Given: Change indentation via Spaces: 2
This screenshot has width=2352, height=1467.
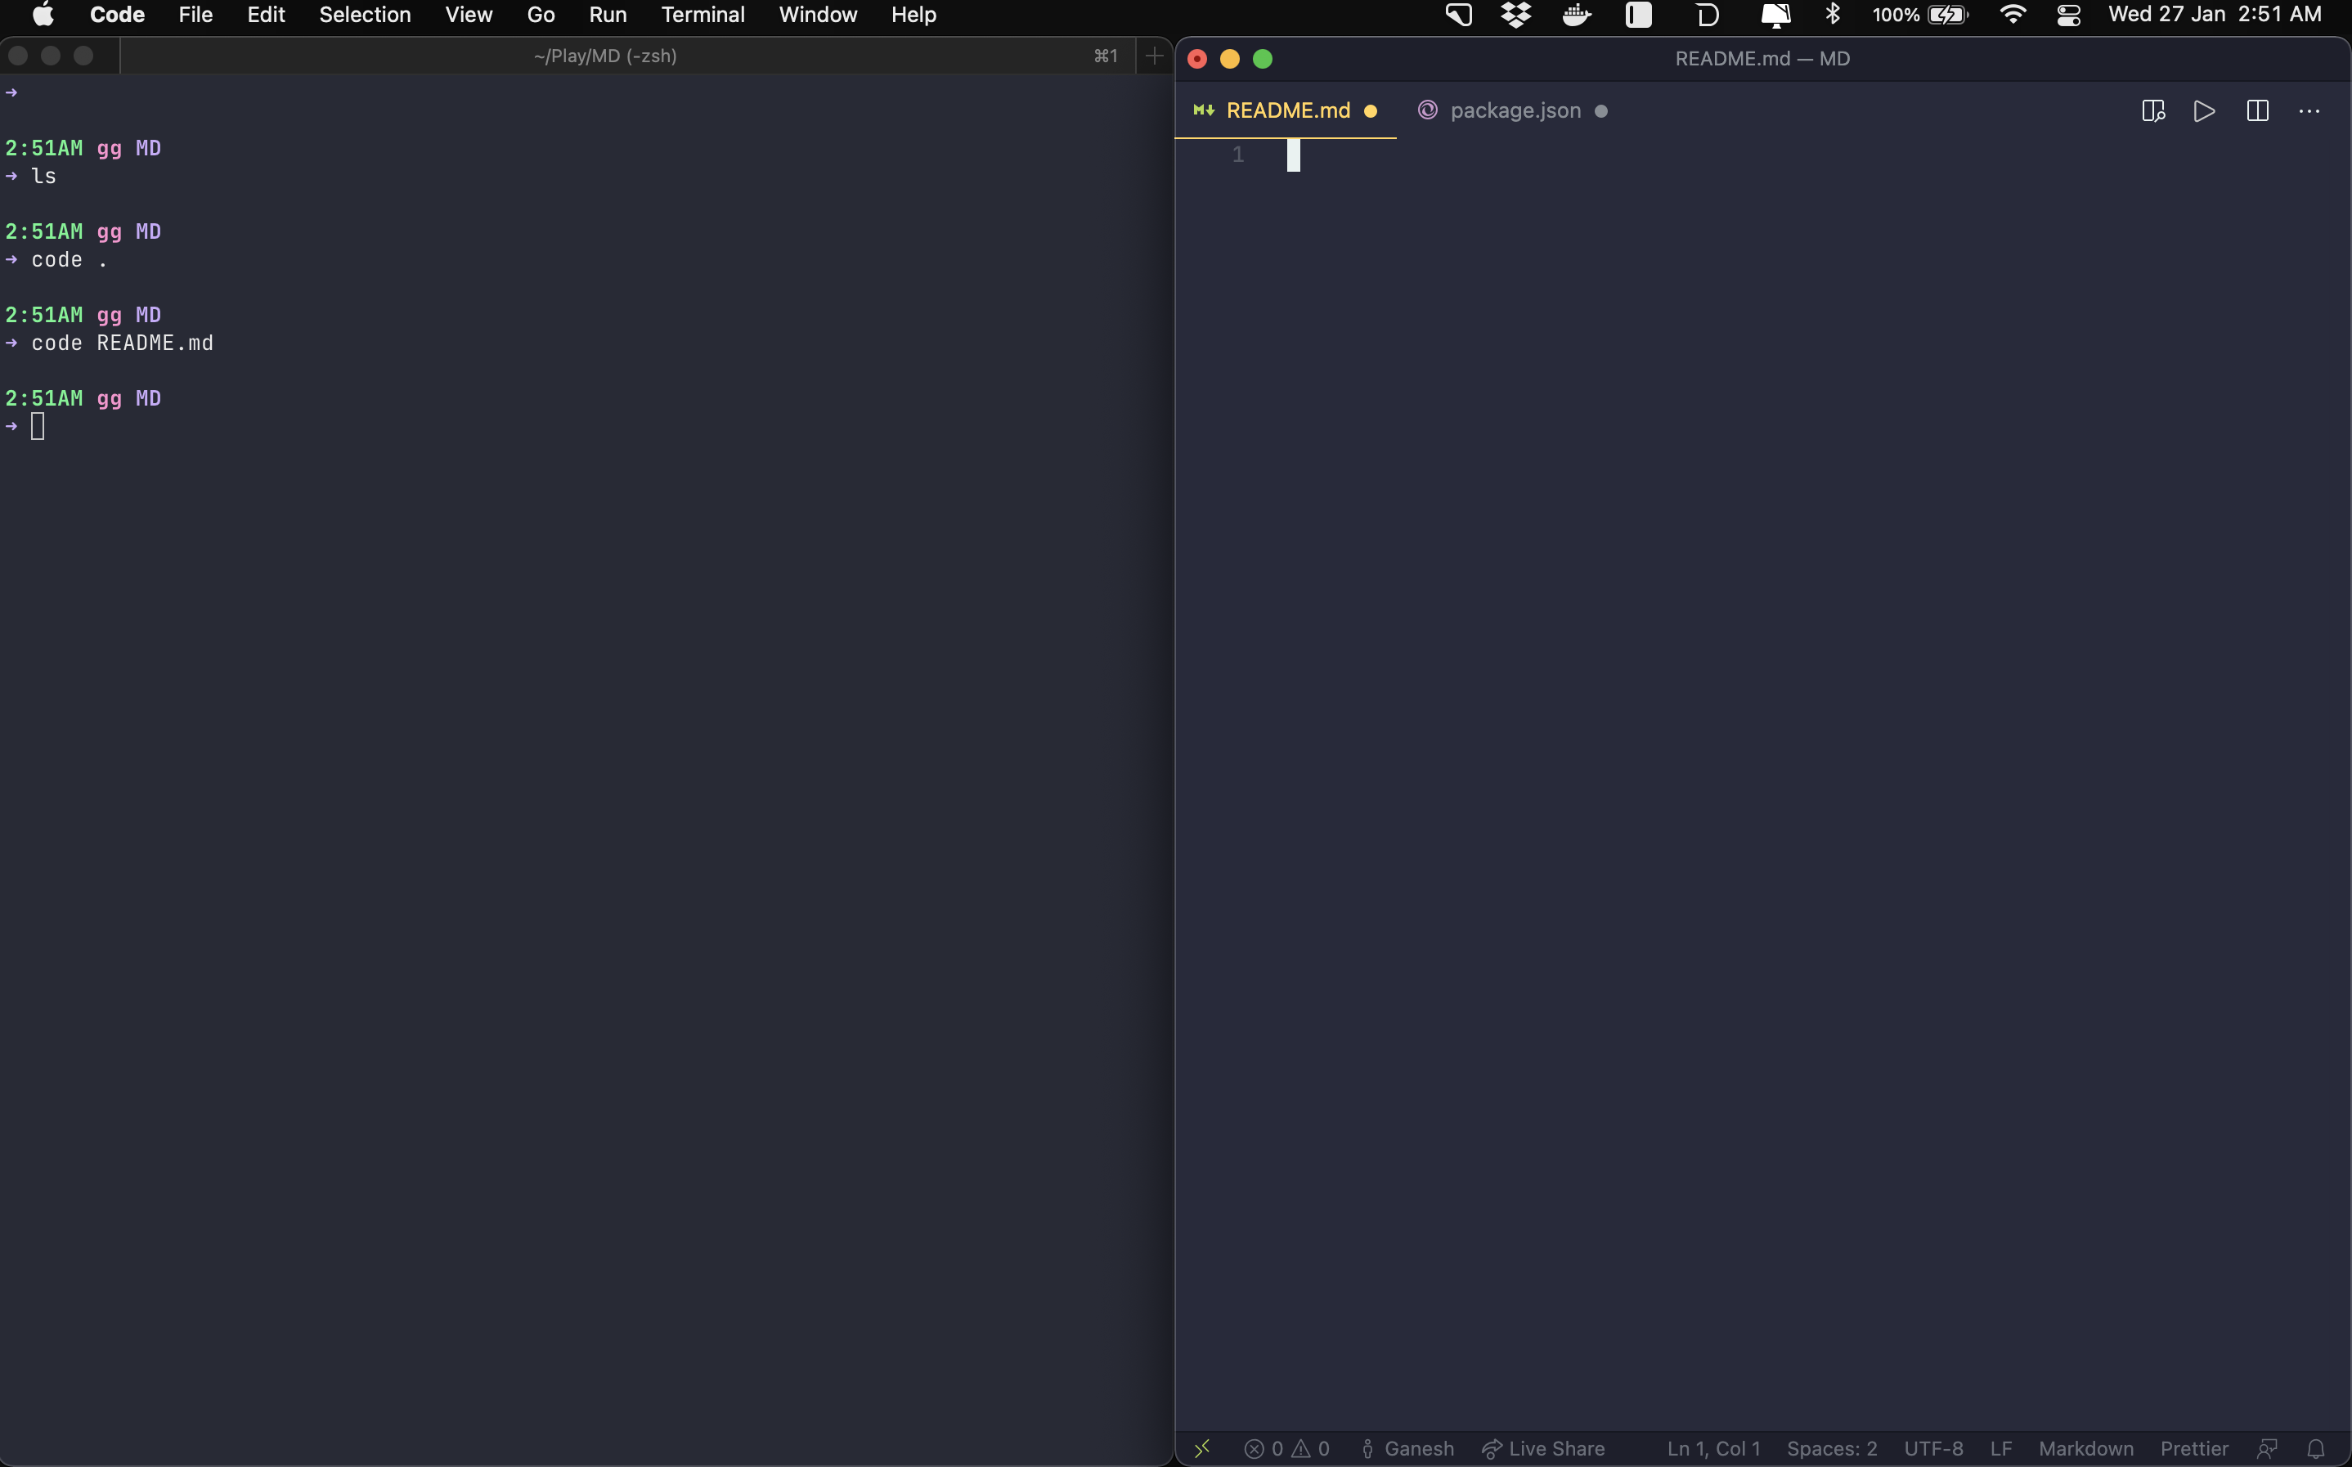Looking at the screenshot, I should coord(1832,1448).
